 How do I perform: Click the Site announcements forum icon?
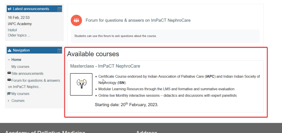[9, 73]
